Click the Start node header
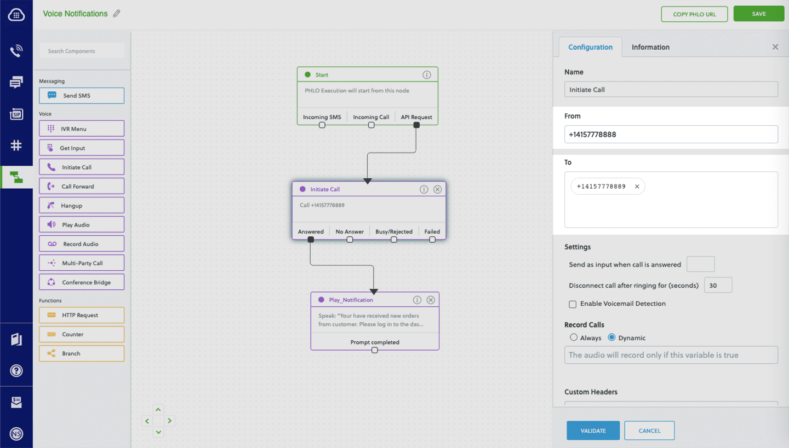Image resolution: width=789 pixels, height=448 pixels. [x=367, y=75]
